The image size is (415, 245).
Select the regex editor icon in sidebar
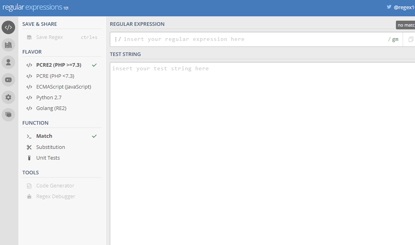tap(8, 27)
